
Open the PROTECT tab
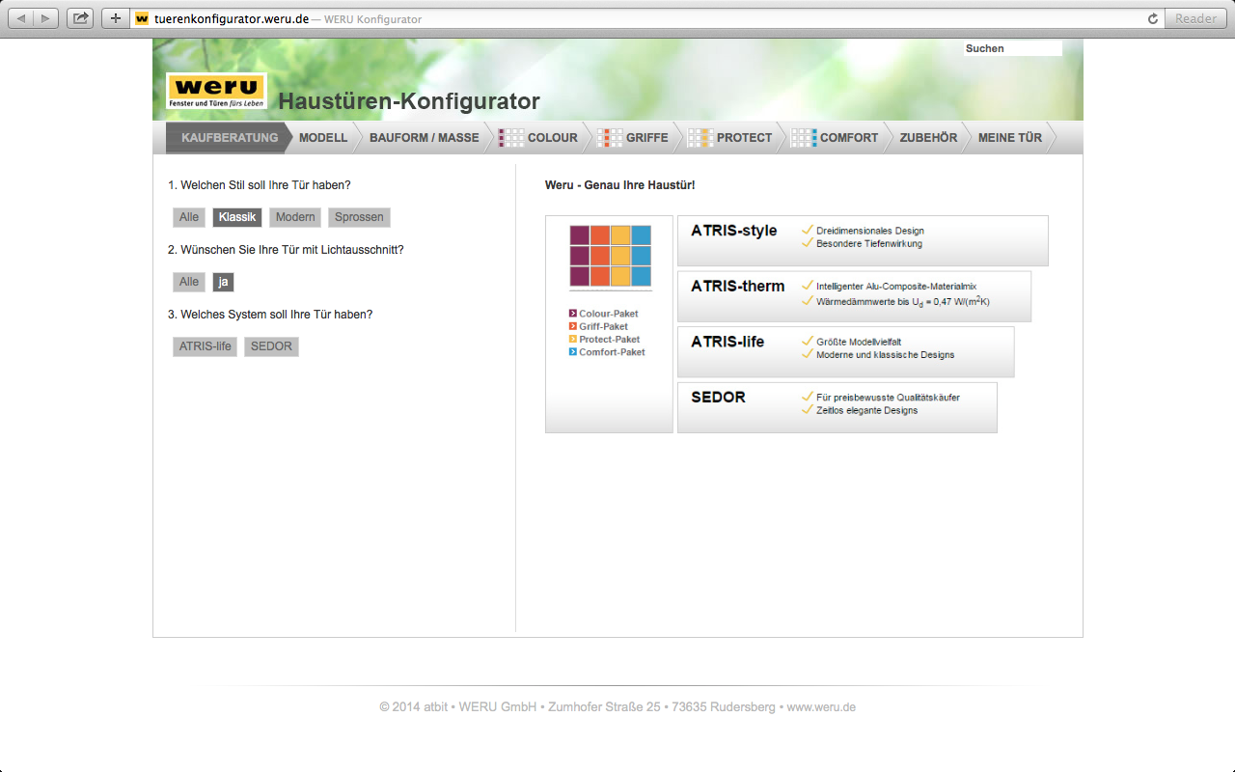tap(744, 138)
